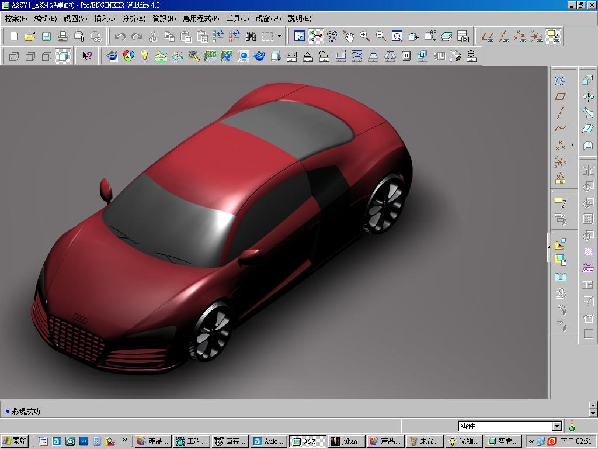Search with the binoculars find tool

click(251, 36)
